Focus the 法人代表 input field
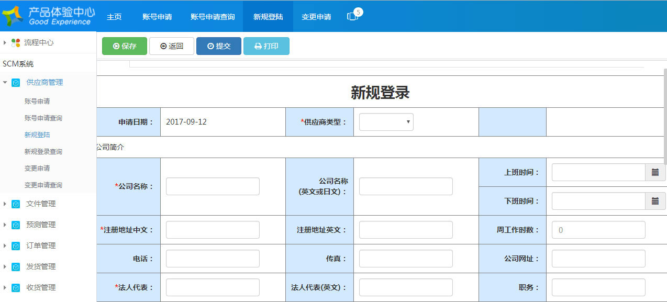Image resolution: width=667 pixels, height=302 pixels. pos(213,287)
